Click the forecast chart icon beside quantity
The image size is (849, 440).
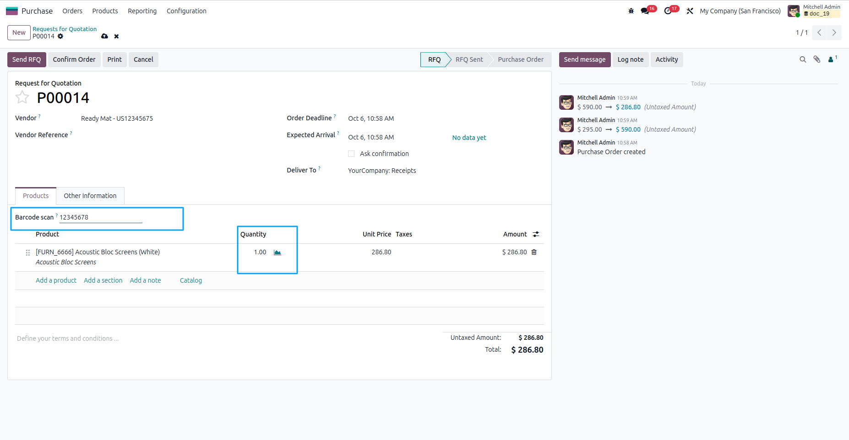[x=278, y=252]
